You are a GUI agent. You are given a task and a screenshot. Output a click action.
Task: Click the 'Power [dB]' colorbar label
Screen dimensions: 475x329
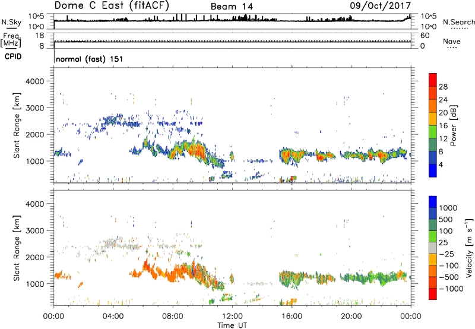click(453, 125)
